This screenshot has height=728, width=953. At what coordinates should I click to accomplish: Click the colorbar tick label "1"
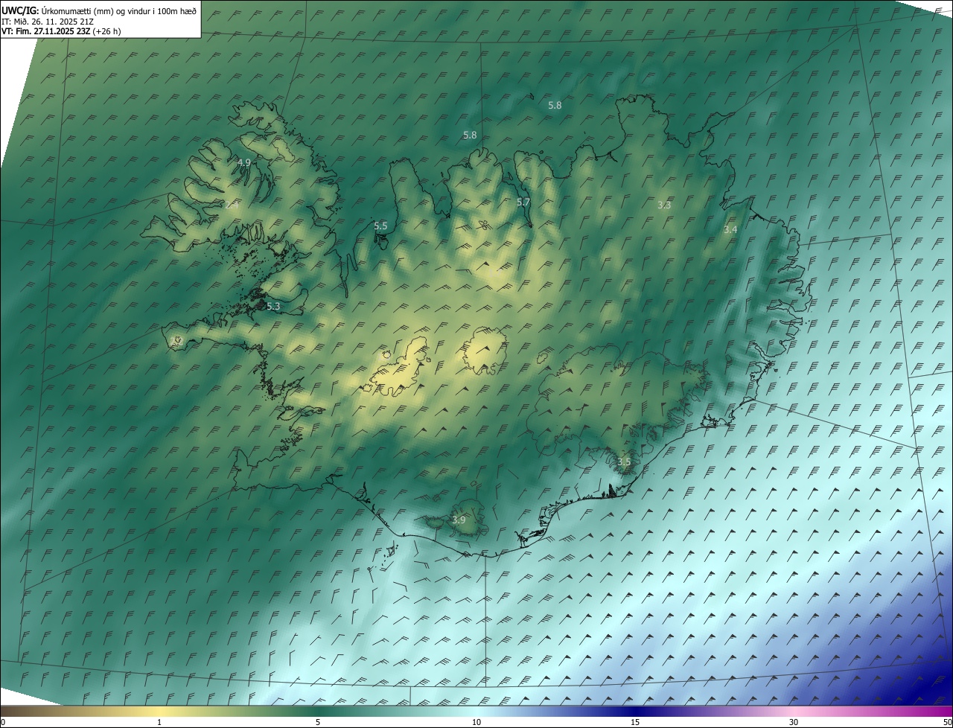click(159, 722)
